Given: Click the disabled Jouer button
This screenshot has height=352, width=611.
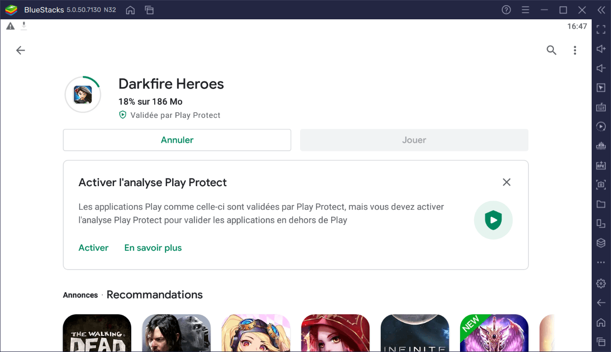Looking at the screenshot, I should pyautogui.click(x=414, y=140).
